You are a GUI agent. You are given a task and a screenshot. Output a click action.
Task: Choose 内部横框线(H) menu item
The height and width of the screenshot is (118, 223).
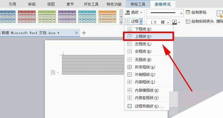(x=149, y=90)
